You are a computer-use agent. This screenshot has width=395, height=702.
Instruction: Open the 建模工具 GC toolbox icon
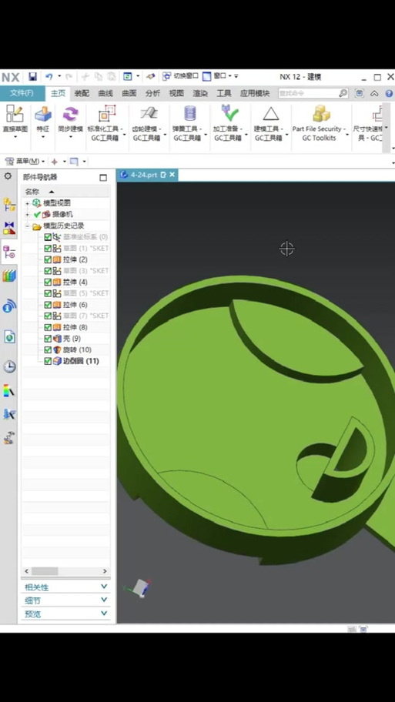coord(270,114)
